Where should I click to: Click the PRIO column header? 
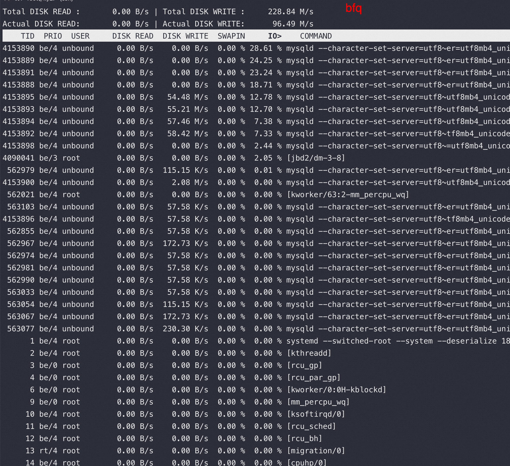53,36
